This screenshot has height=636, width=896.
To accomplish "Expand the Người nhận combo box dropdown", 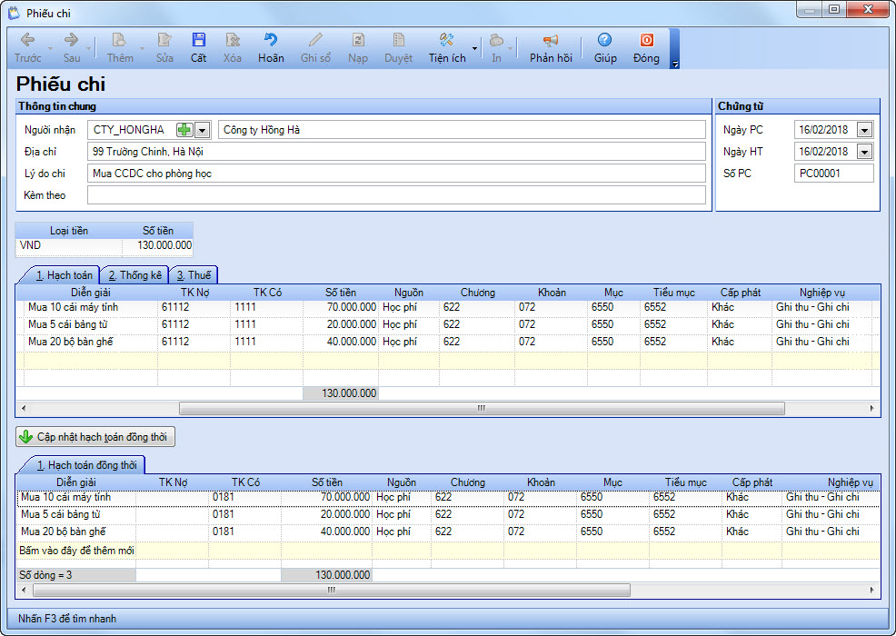I will [x=203, y=130].
